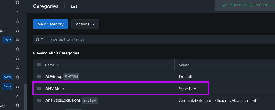
Task: Click 'Viewing all 19 Categories' text
Action: 56,53
